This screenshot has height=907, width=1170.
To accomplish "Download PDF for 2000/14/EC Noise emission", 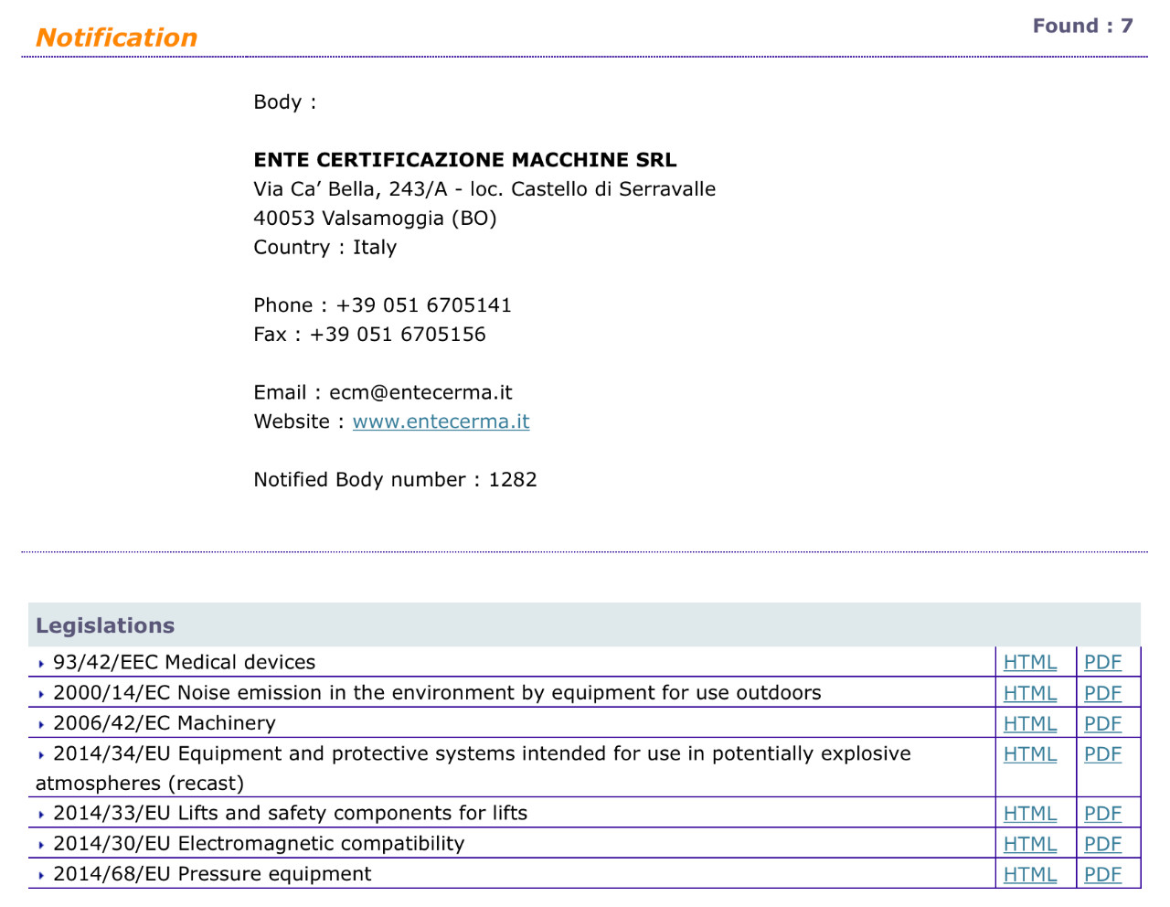I will (x=1101, y=693).
